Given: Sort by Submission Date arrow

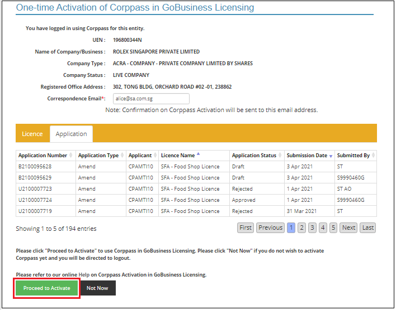Looking at the screenshot, I should click(x=331, y=156).
